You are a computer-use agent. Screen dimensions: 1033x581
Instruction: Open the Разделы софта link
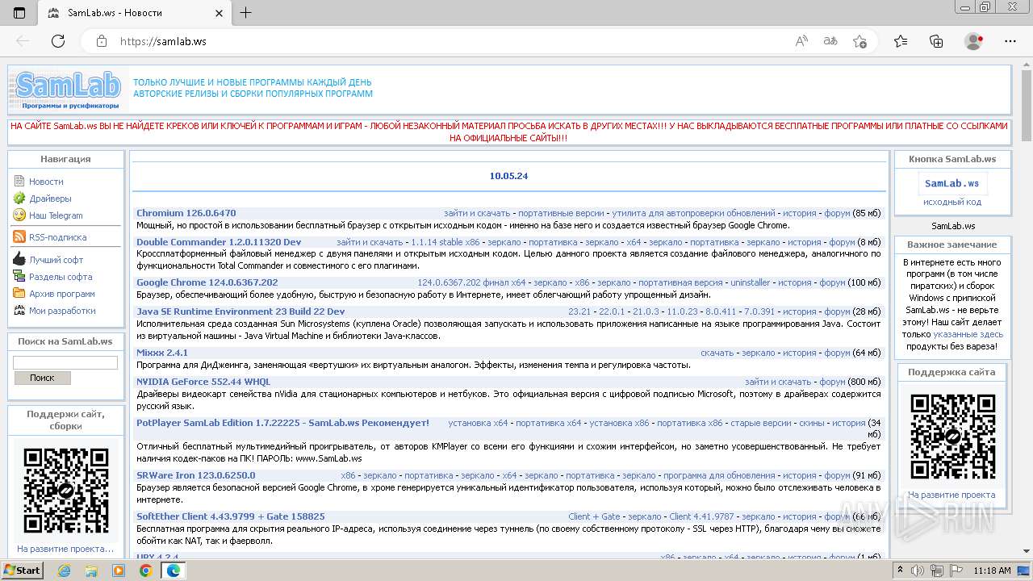(61, 277)
